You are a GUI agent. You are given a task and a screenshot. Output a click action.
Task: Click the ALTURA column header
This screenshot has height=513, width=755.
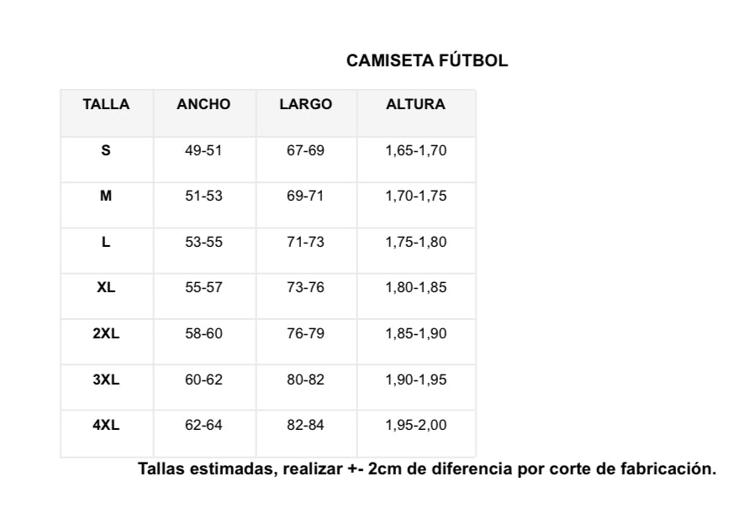(415, 105)
